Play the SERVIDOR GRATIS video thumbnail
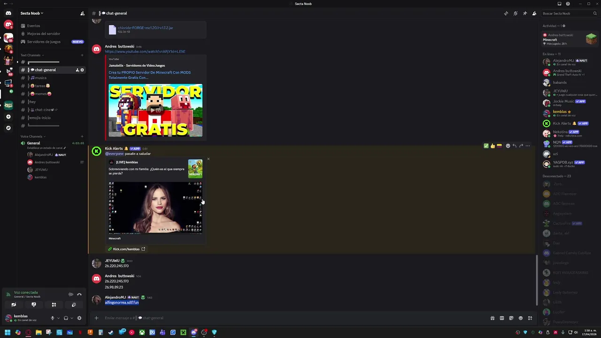601x338 pixels. [x=155, y=110]
